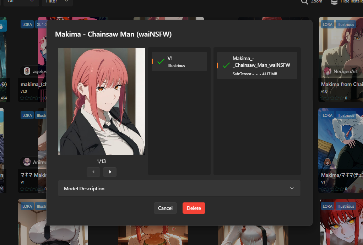Click the Hide Installed database icon
The image size is (363, 245).
[x=334, y=2]
